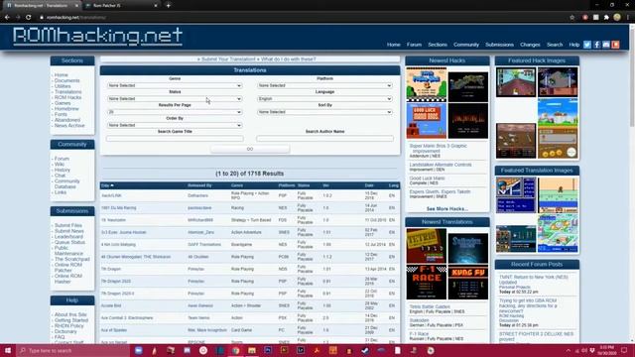635x357 pixels.
Task: Click the Search Author Name field
Action: click(x=324, y=139)
